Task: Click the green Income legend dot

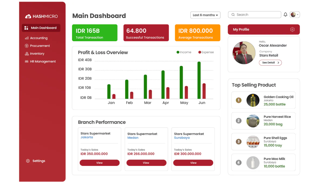Action: (x=178, y=52)
